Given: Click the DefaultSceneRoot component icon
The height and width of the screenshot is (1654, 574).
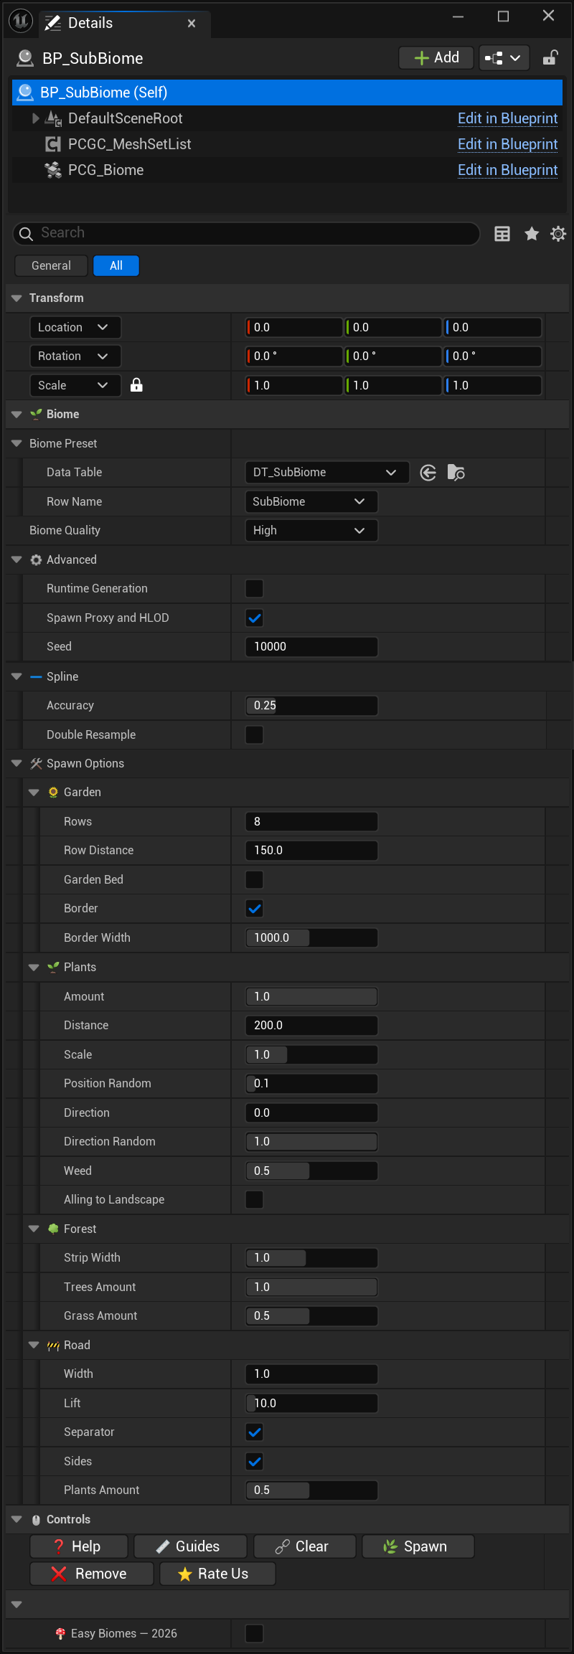Looking at the screenshot, I should 53,118.
